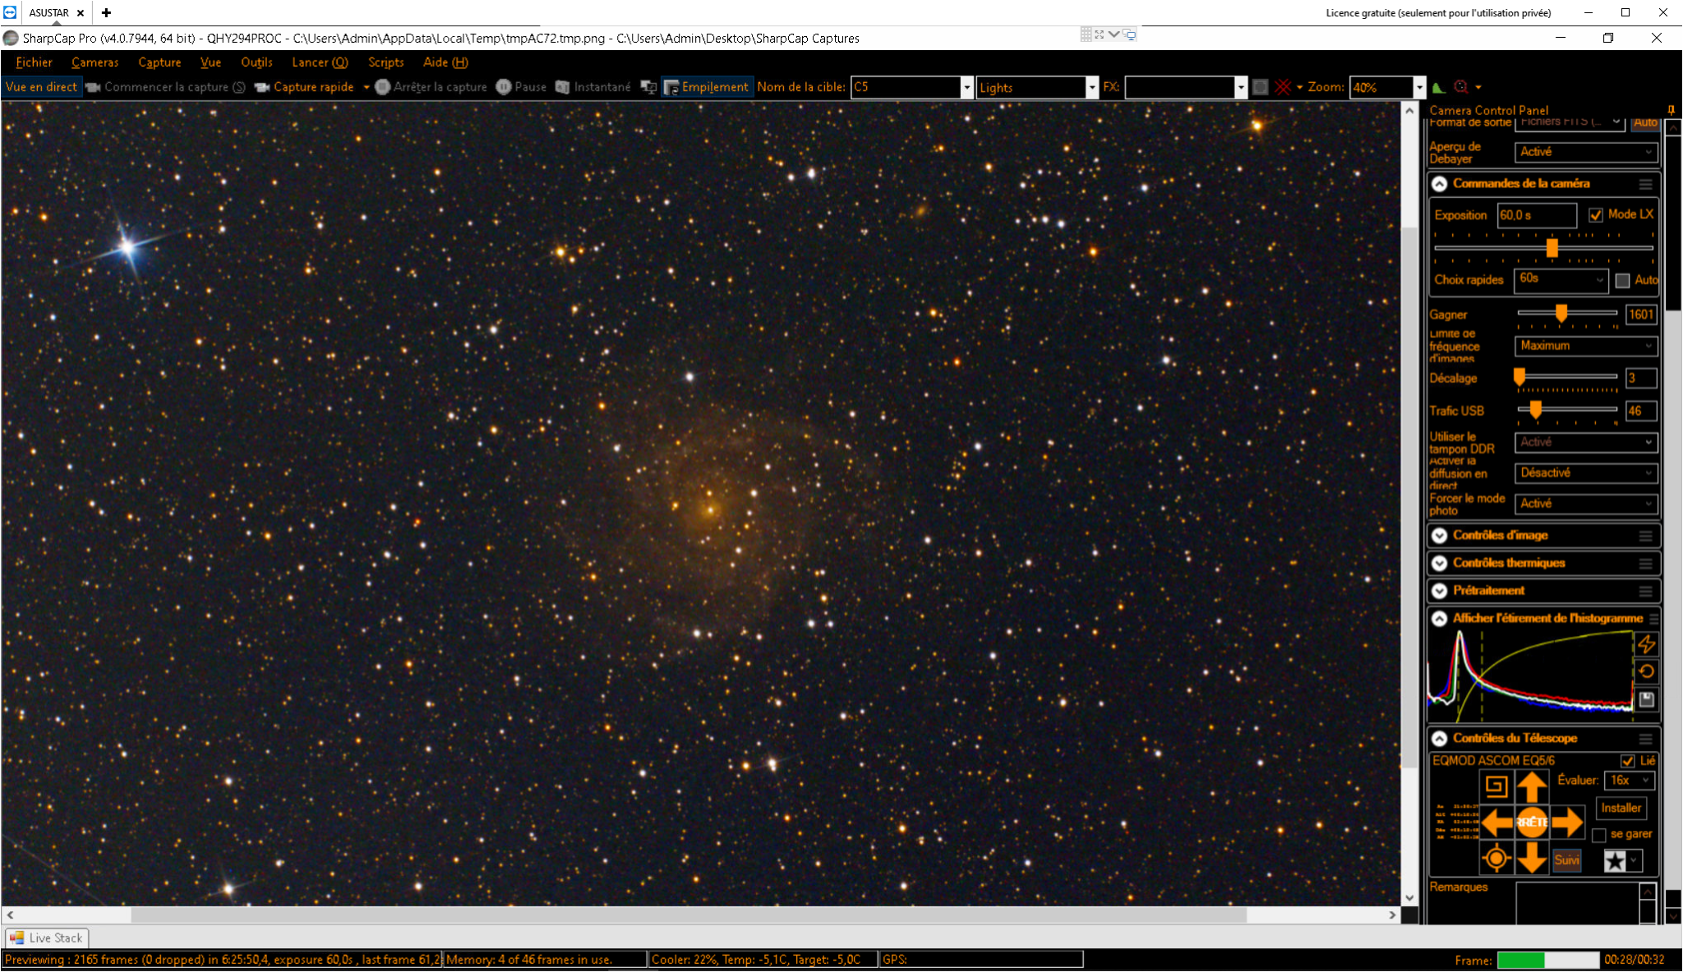Image resolution: width=1683 pixels, height=972 pixels.
Task: Open the Choix rapides 60s dropdown
Action: [x=1561, y=279]
